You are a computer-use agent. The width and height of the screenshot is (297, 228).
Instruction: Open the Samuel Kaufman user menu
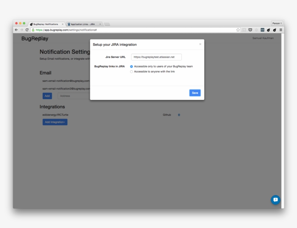pyautogui.click(x=263, y=38)
